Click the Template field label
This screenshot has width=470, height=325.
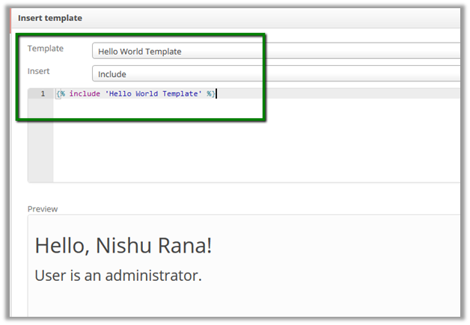click(46, 49)
